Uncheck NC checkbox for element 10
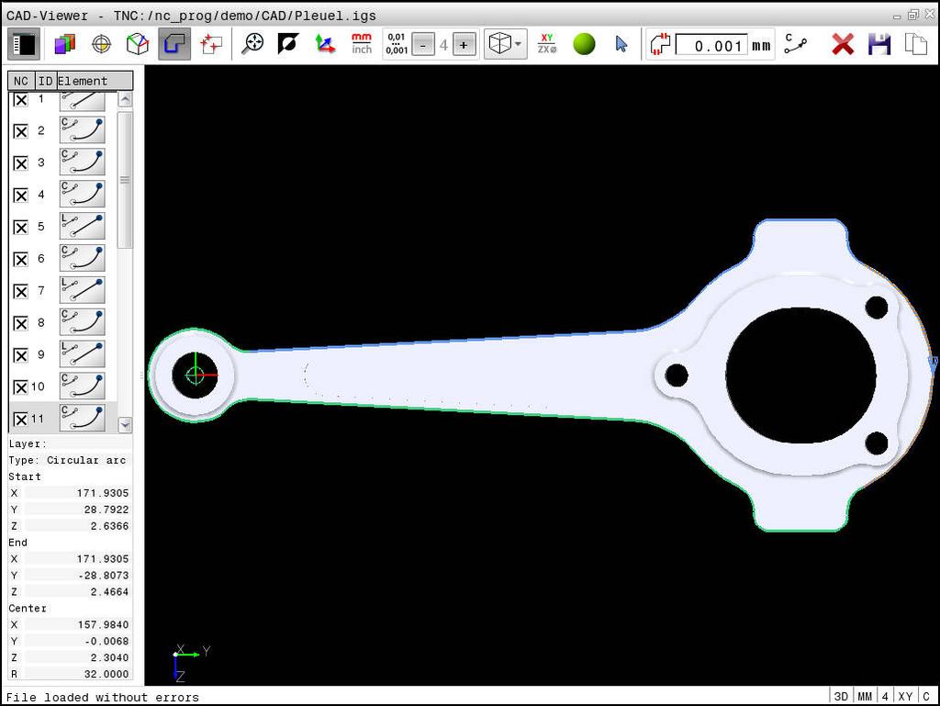Image resolution: width=940 pixels, height=706 pixels. [20, 387]
